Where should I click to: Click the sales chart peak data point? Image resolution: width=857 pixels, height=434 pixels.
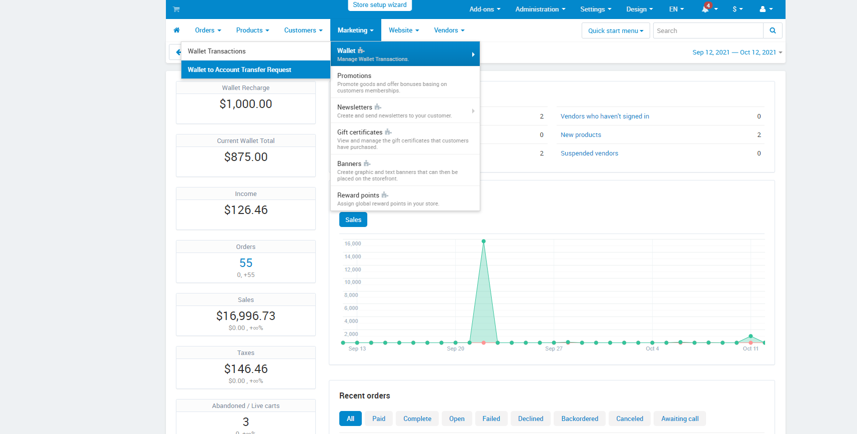484,241
